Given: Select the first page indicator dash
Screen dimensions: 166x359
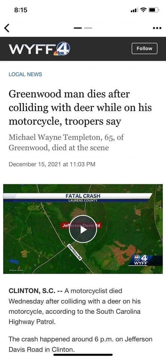Looking at the screenshot, I should tap(78, 28).
